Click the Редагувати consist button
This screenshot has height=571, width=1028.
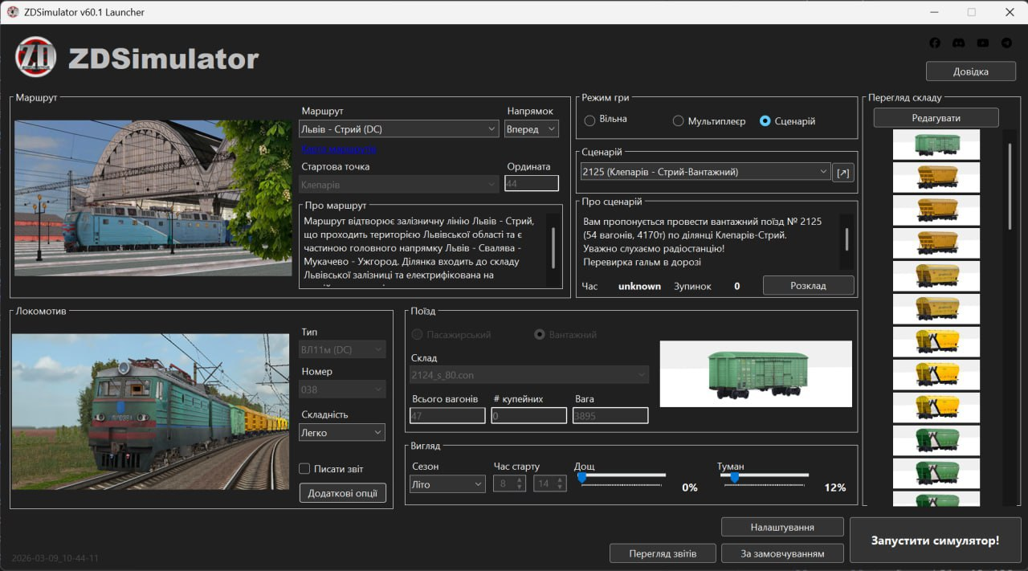936,118
